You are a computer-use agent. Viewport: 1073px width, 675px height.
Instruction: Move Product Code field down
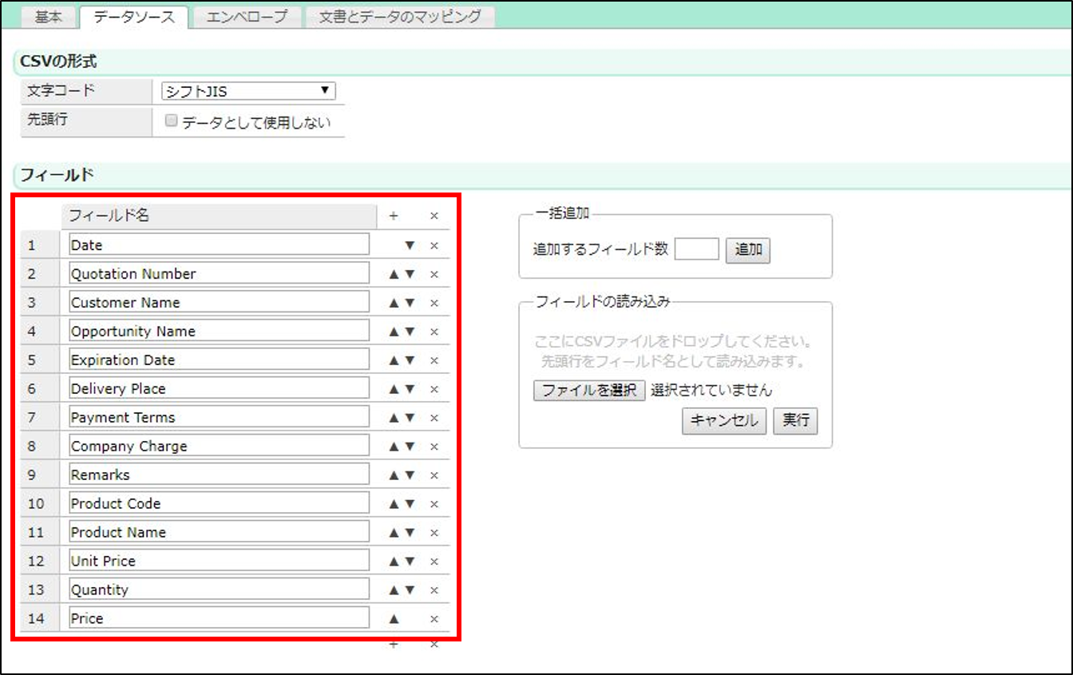tap(410, 504)
